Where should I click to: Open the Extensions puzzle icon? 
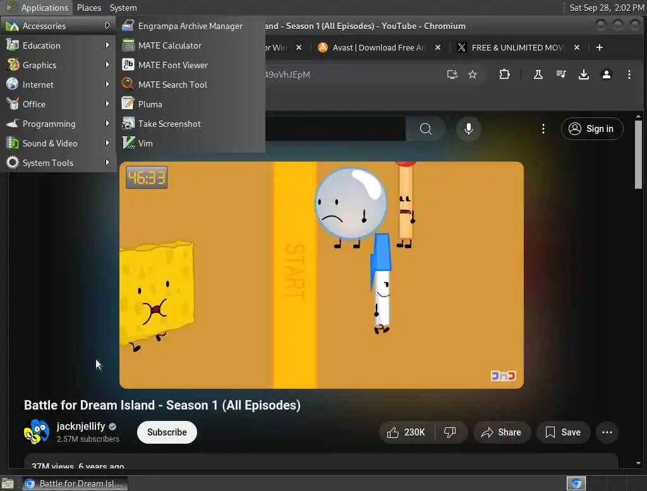pyautogui.click(x=504, y=74)
